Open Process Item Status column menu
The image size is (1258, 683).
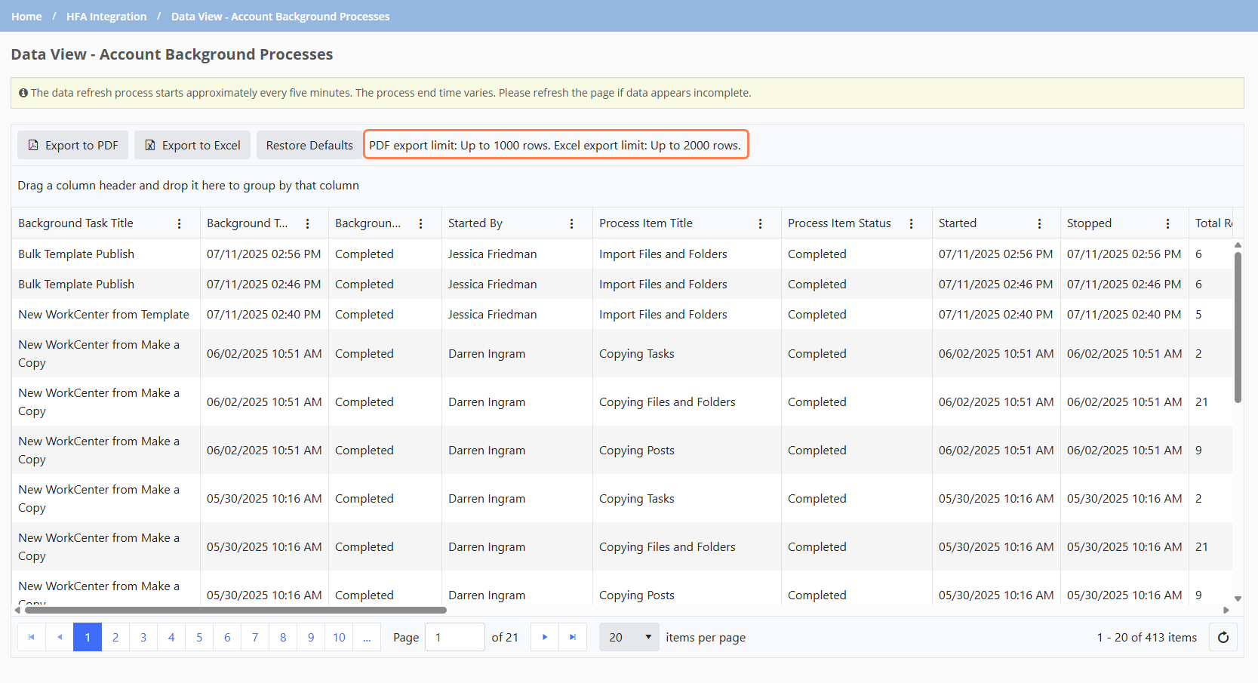(911, 223)
